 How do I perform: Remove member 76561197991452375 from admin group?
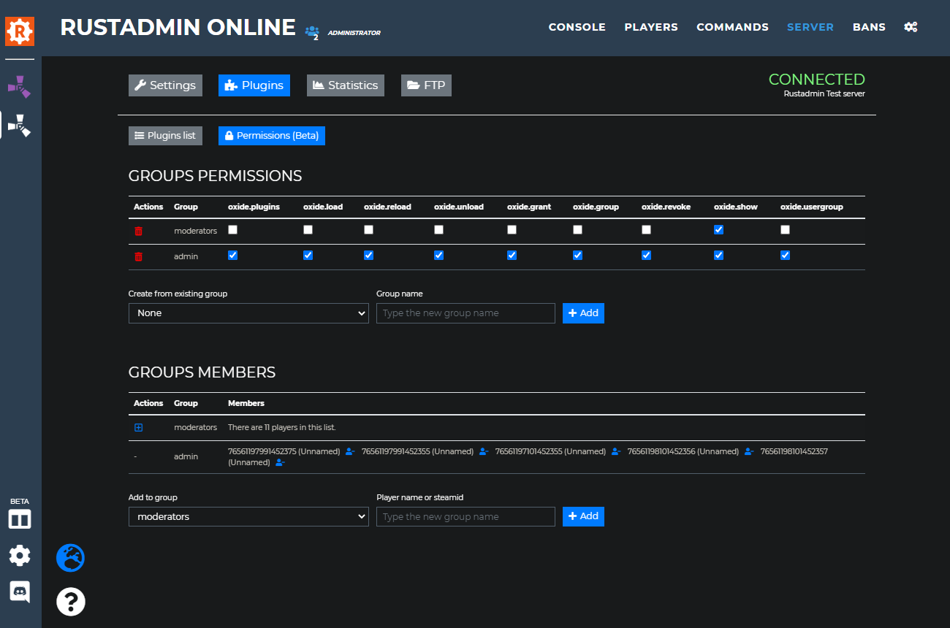(349, 452)
